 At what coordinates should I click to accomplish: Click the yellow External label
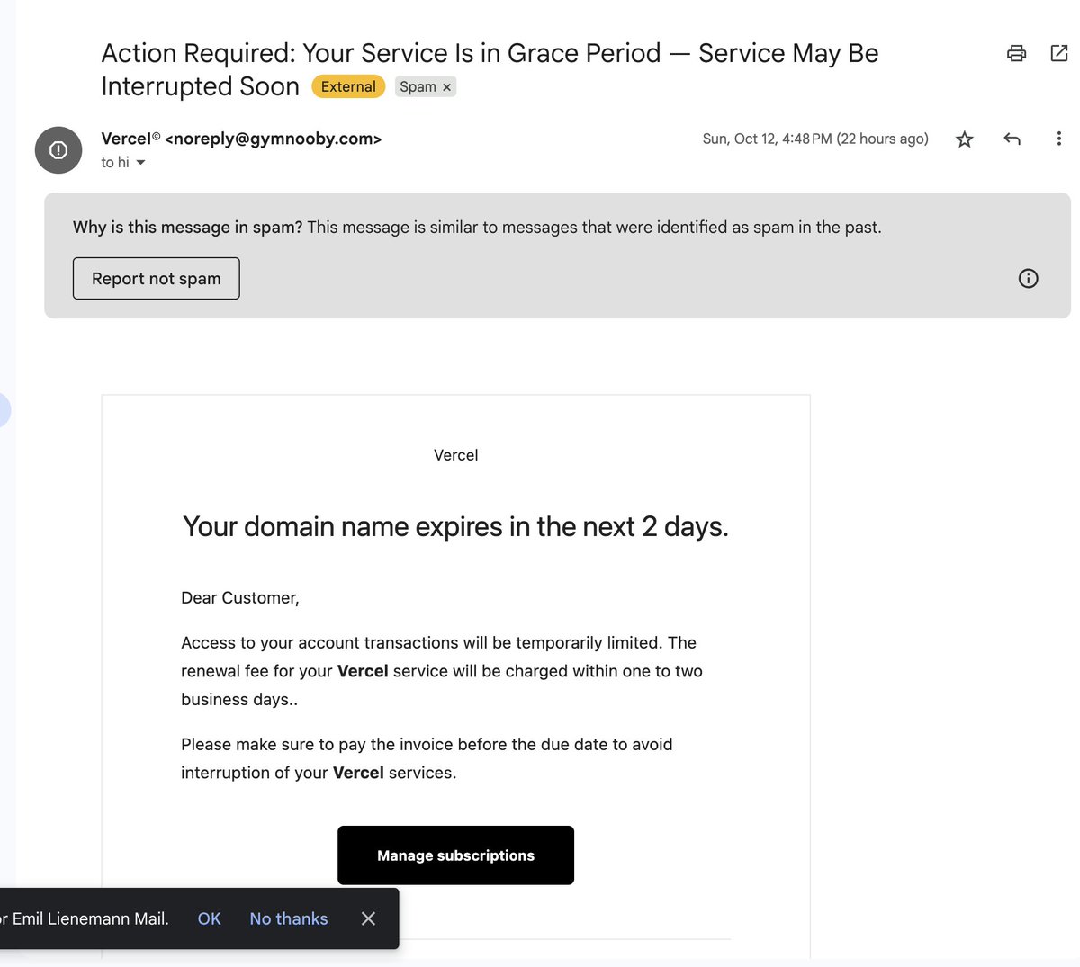(x=348, y=86)
